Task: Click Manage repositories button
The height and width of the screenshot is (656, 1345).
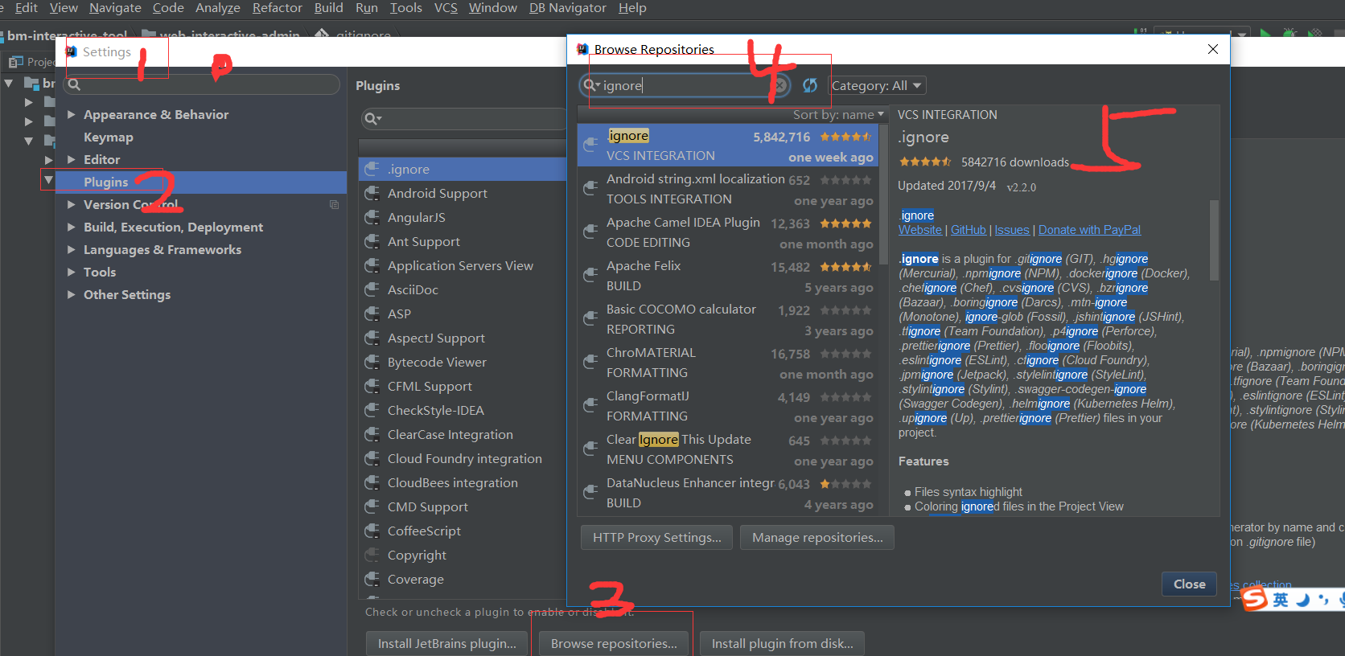Action: (x=817, y=537)
